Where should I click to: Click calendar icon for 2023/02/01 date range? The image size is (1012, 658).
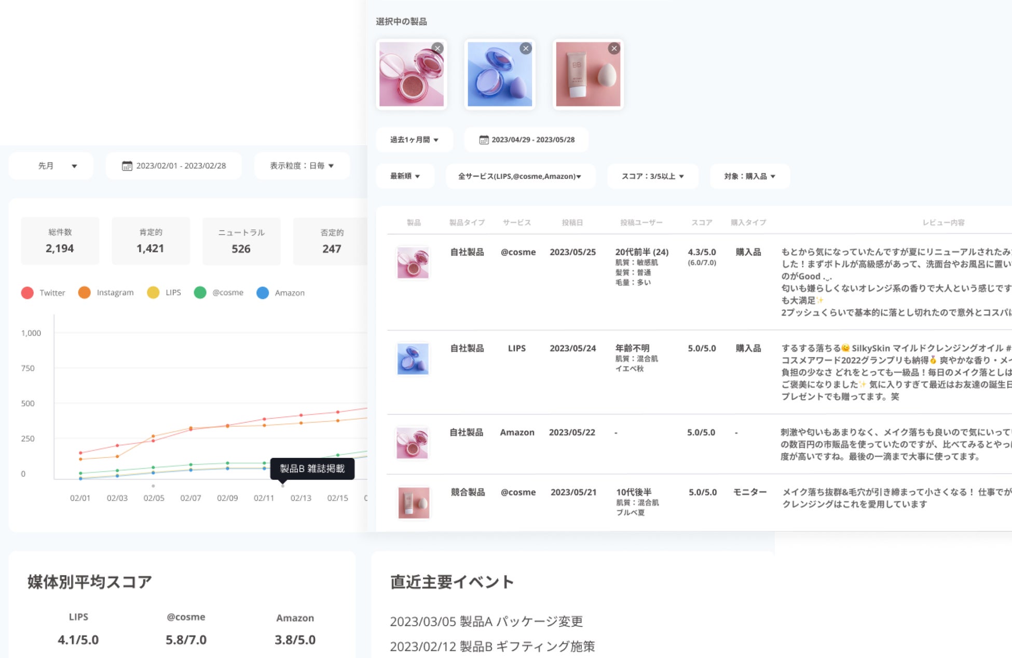(127, 166)
